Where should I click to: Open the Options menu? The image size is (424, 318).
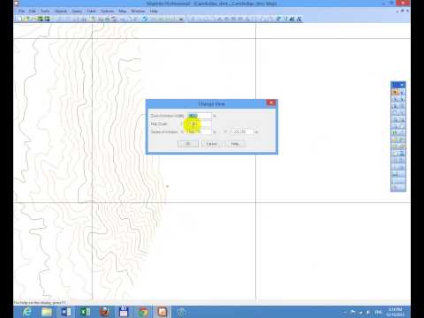[x=107, y=11]
